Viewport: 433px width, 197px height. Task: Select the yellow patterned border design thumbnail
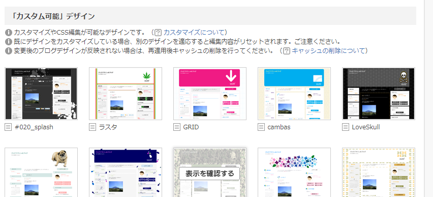(x=379, y=173)
